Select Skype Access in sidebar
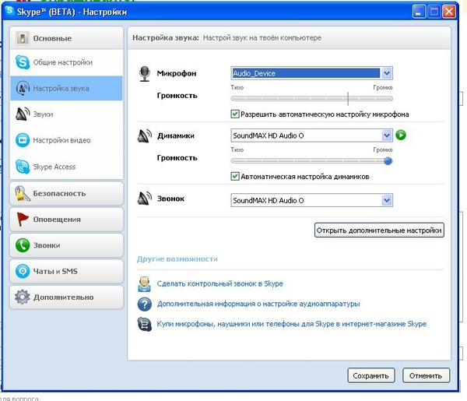This screenshot has width=467, height=401. 66,167
